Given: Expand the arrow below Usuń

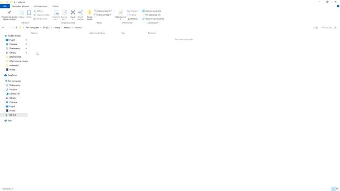Looking at the screenshot, I should point(73,19).
